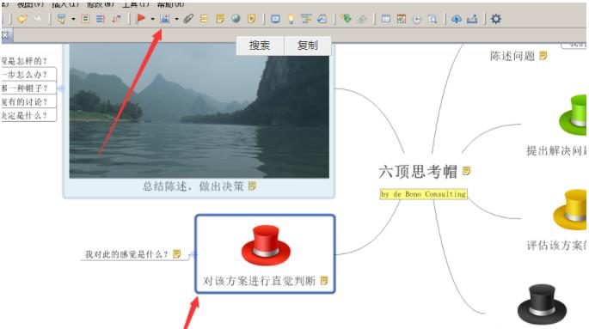Select the black hat image

542,304
